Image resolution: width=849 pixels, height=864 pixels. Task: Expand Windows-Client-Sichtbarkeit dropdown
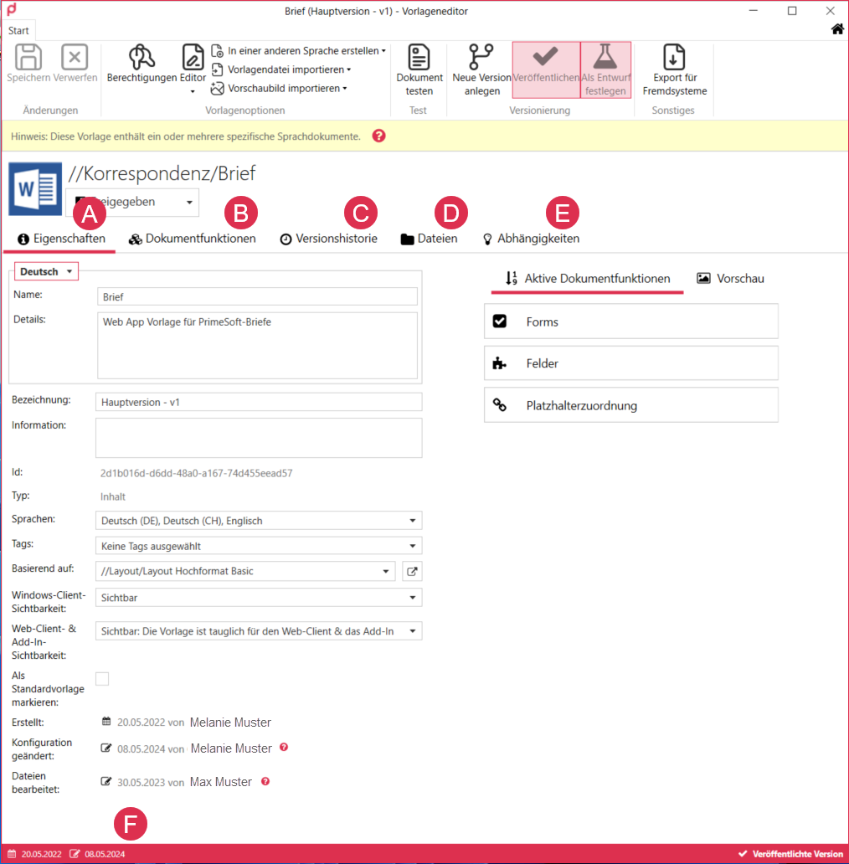(x=413, y=598)
